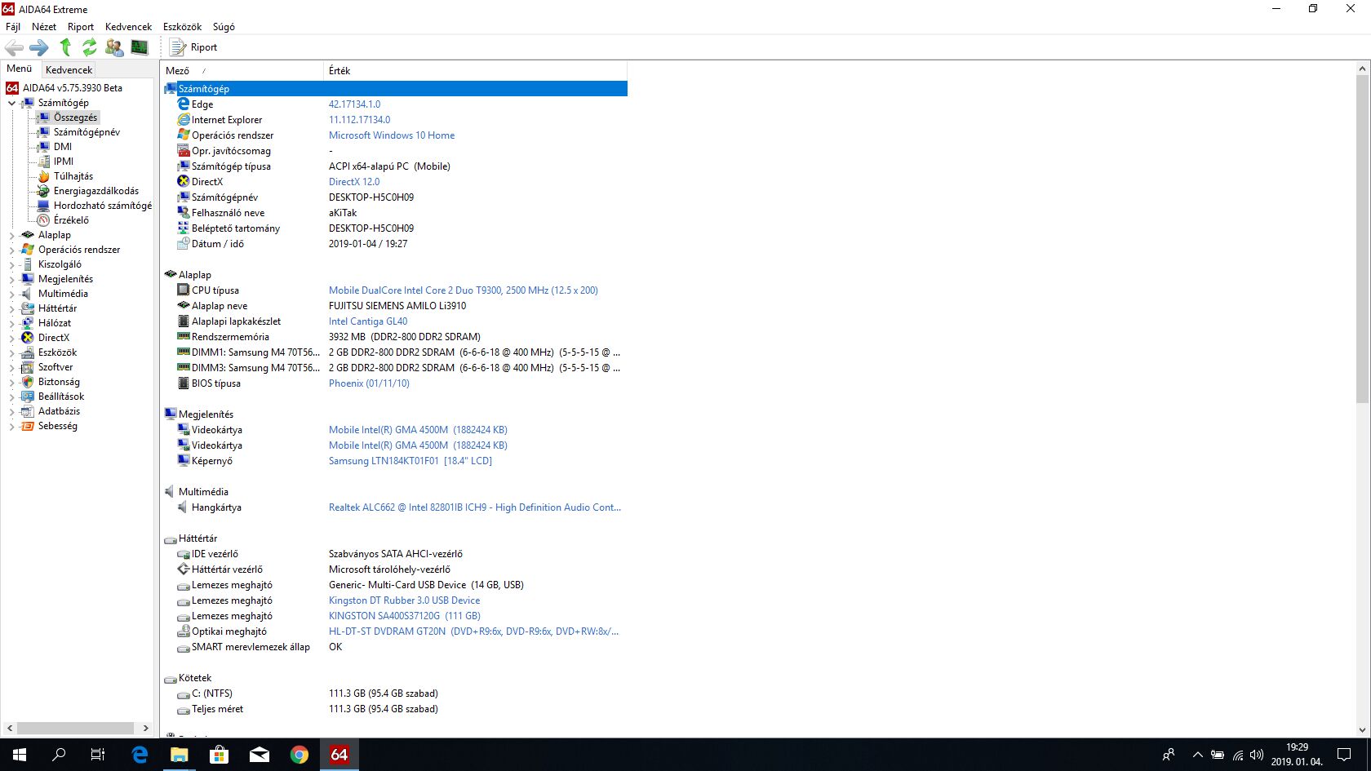Viewport: 1371px width, 771px height.
Task: Click the Forward navigation arrow
Action: [x=39, y=48]
